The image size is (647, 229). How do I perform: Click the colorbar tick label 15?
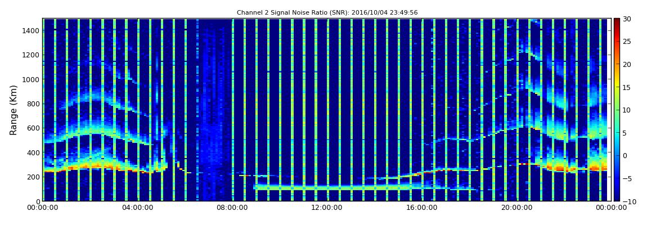(627, 87)
